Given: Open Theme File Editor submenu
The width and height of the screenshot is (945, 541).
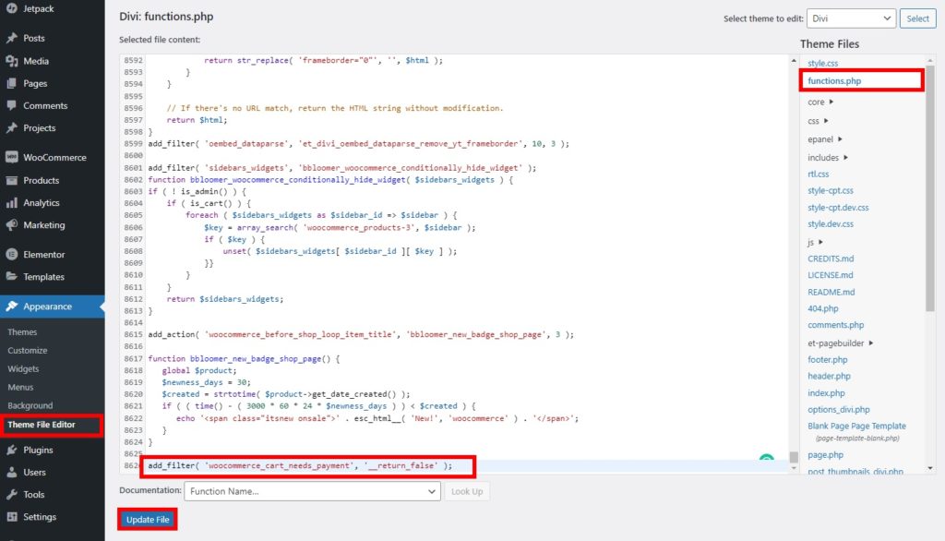Looking at the screenshot, I should [42, 425].
